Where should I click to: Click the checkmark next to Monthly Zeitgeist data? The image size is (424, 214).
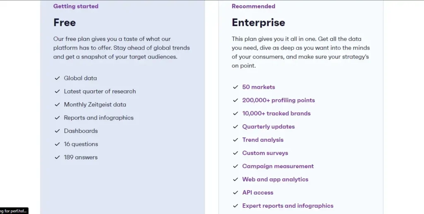tap(57, 104)
